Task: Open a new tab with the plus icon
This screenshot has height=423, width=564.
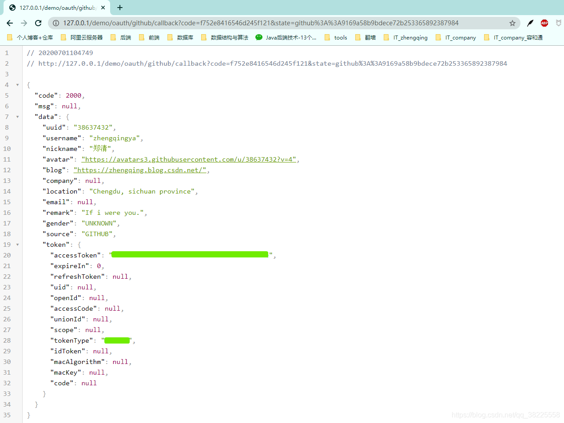Action: (x=120, y=8)
